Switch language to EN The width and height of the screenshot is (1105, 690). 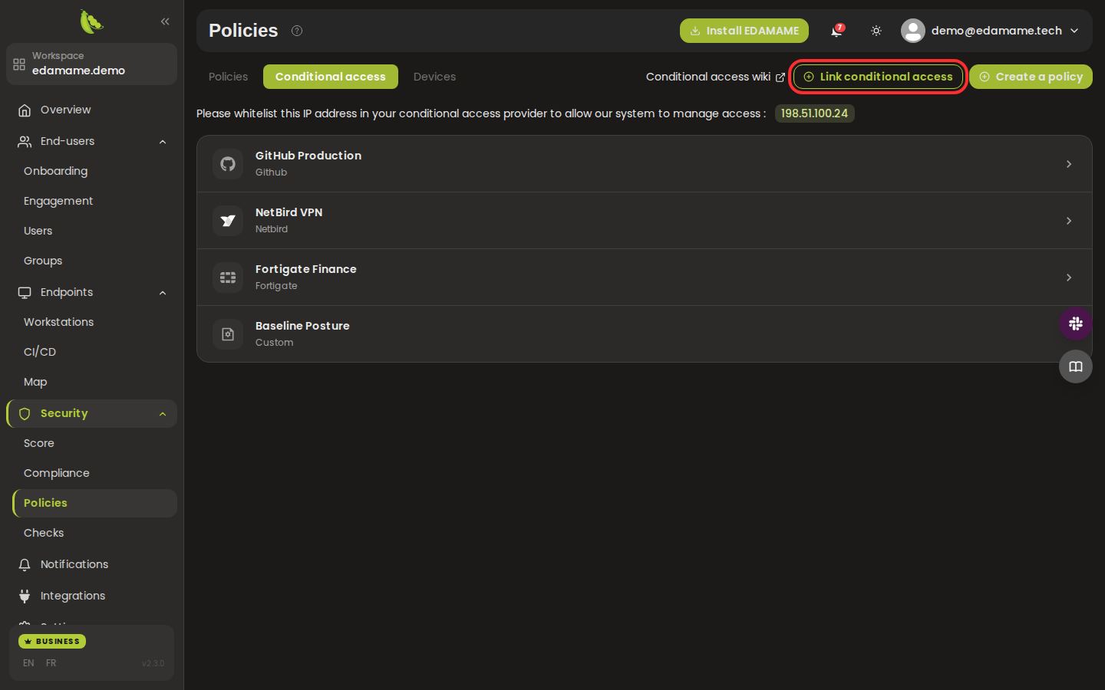[28, 663]
